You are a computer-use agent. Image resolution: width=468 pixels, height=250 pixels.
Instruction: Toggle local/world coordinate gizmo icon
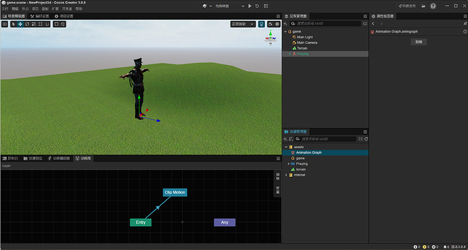pyautogui.click(x=63, y=24)
